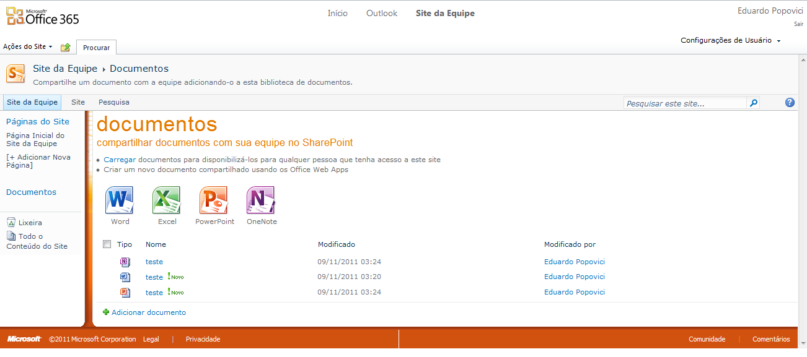The width and height of the screenshot is (807, 357).
Task: Sort by the Modificado column header
Action: (337, 244)
